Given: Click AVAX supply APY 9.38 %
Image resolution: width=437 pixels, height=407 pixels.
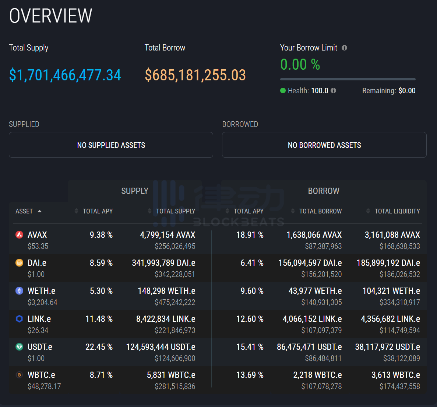Looking at the screenshot, I should (101, 235).
